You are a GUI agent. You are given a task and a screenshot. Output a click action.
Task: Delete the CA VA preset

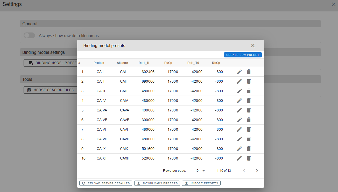249,110
